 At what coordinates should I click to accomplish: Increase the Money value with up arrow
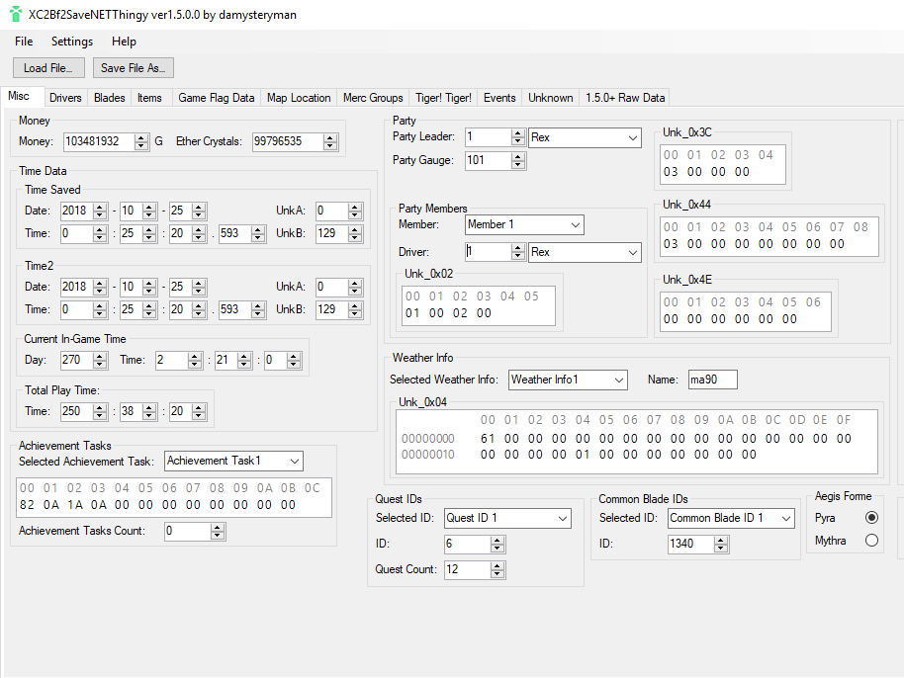tap(141, 137)
